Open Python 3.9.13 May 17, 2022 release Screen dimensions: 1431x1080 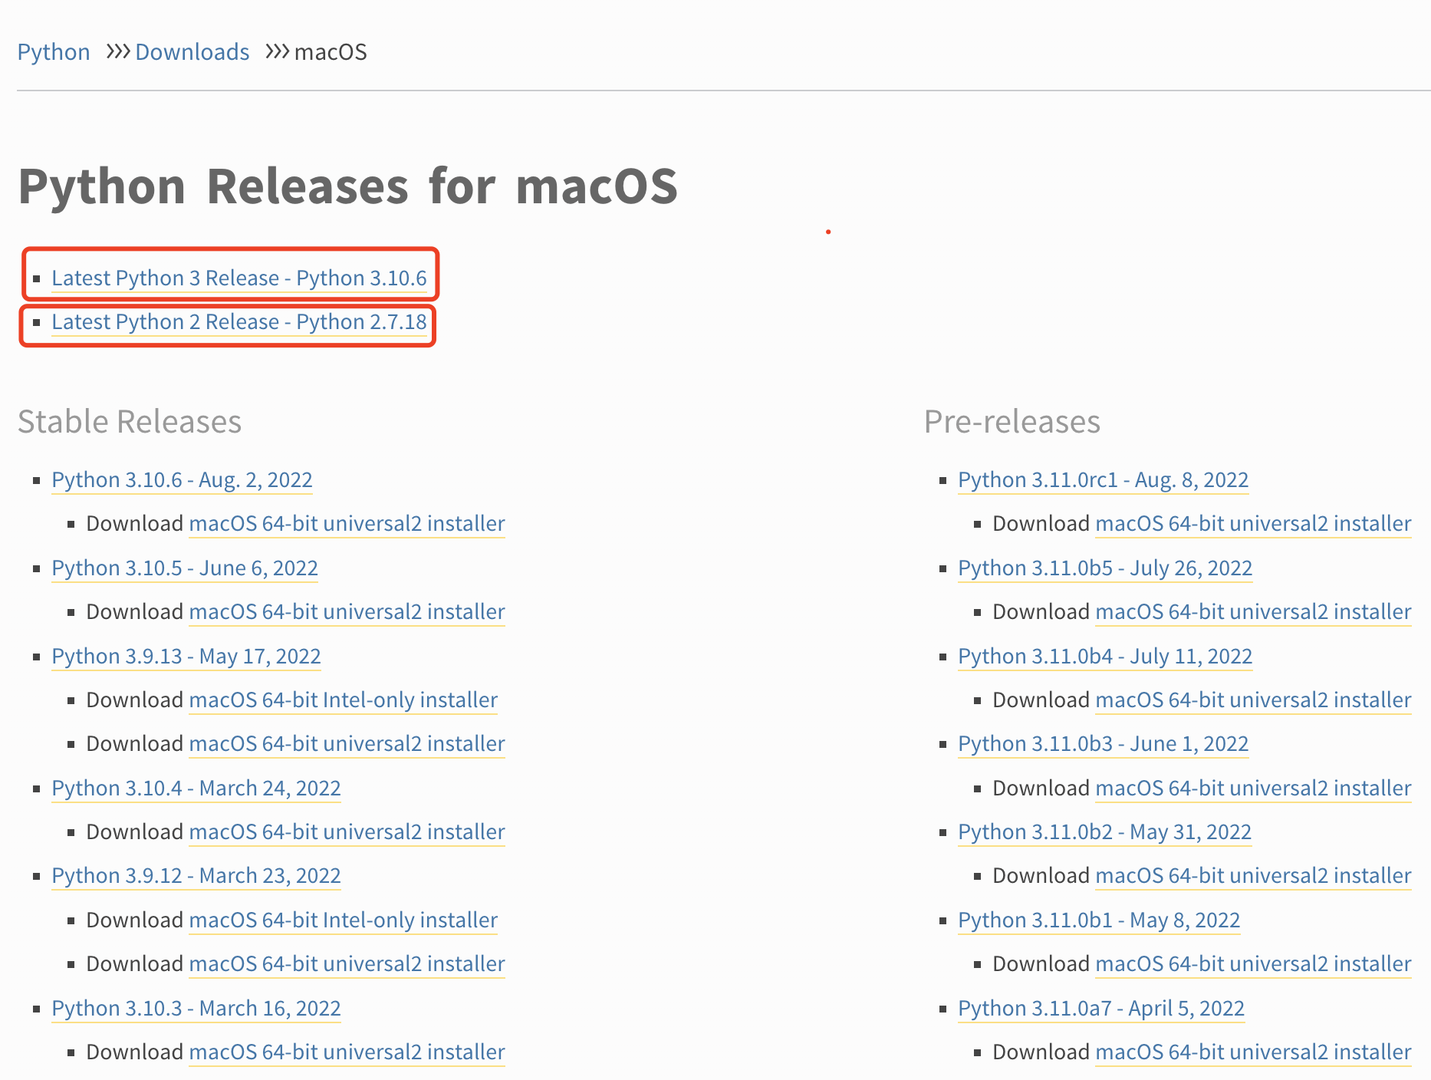(186, 657)
